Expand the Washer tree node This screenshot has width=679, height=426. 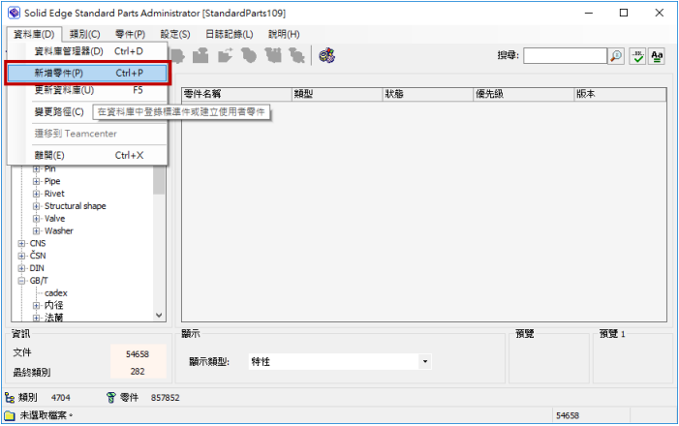37,231
